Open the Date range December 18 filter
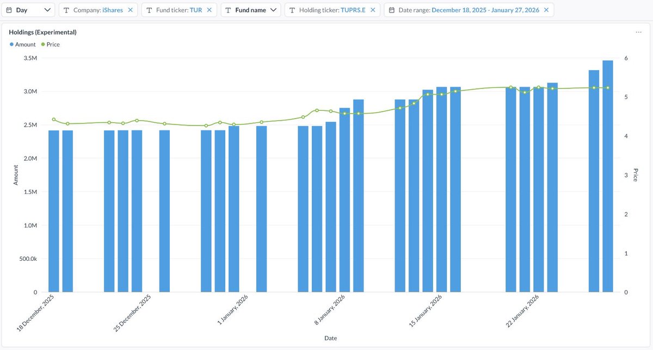Viewport: 653px width, 350px height. pyautogui.click(x=469, y=10)
